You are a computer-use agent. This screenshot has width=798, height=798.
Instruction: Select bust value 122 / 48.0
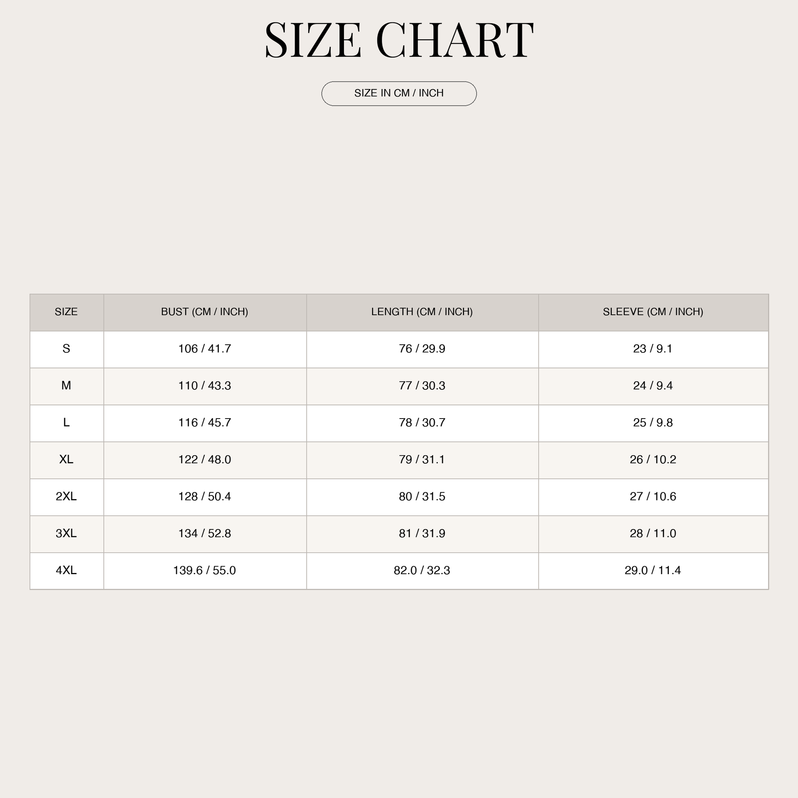[204, 459]
